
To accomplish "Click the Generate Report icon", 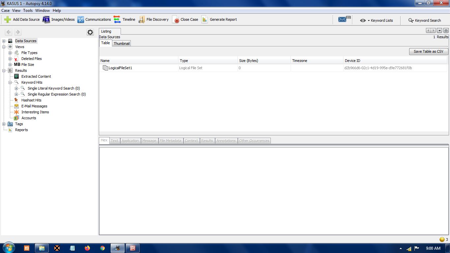I will [205, 19].
